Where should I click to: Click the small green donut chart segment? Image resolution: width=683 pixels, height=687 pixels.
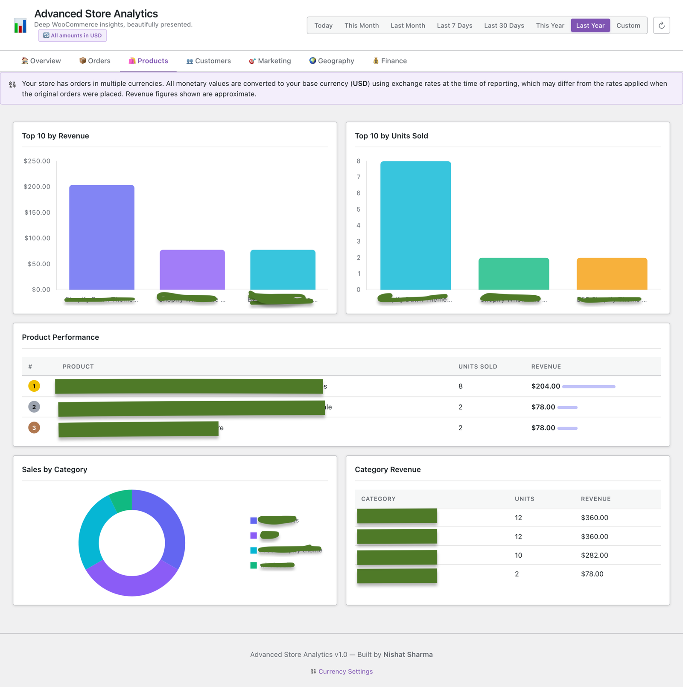click(x=123, y=500)
